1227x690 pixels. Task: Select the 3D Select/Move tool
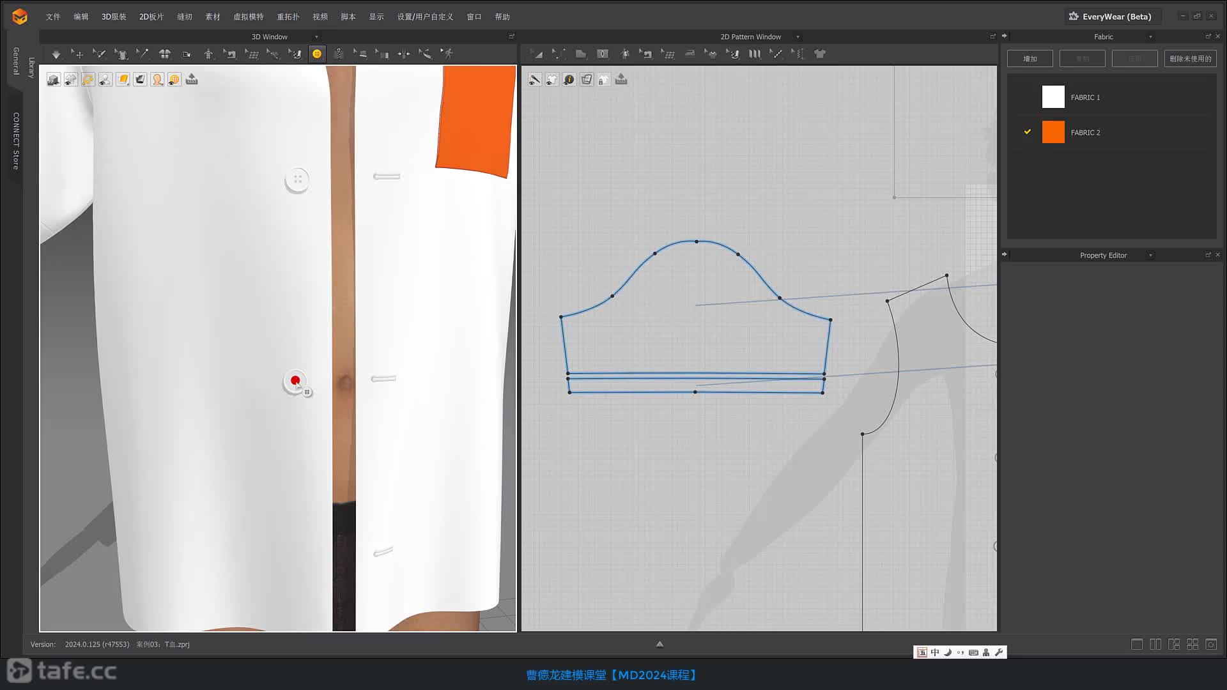[77, 54]
